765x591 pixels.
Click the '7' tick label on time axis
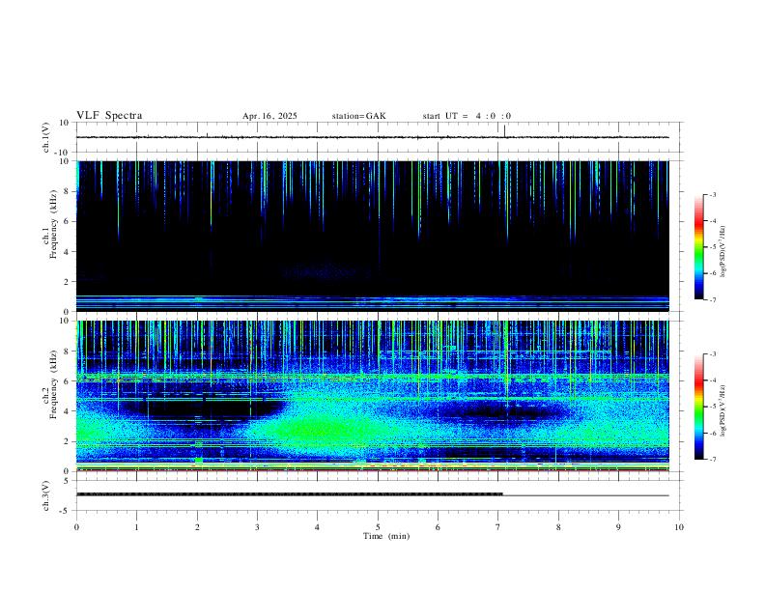point(498,527)
